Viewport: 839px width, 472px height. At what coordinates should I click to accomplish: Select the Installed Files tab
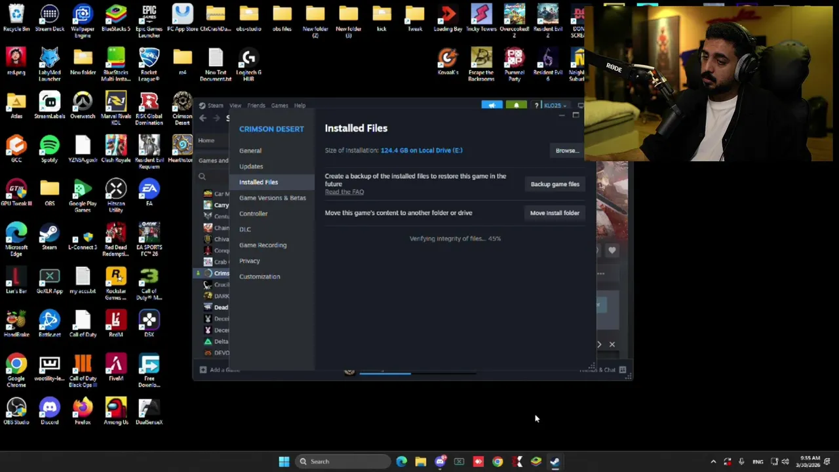[272, 182]
